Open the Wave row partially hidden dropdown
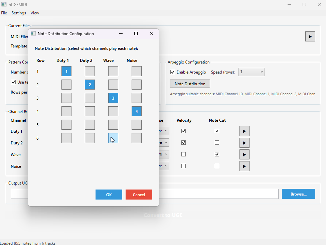The width and height of the screenshot is (326, 245). [x=164, y=154]
